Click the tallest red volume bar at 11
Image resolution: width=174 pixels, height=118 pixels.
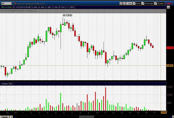[106, 99]
